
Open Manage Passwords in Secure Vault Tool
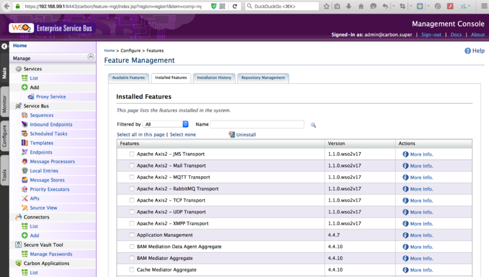[x=51, y=254]
